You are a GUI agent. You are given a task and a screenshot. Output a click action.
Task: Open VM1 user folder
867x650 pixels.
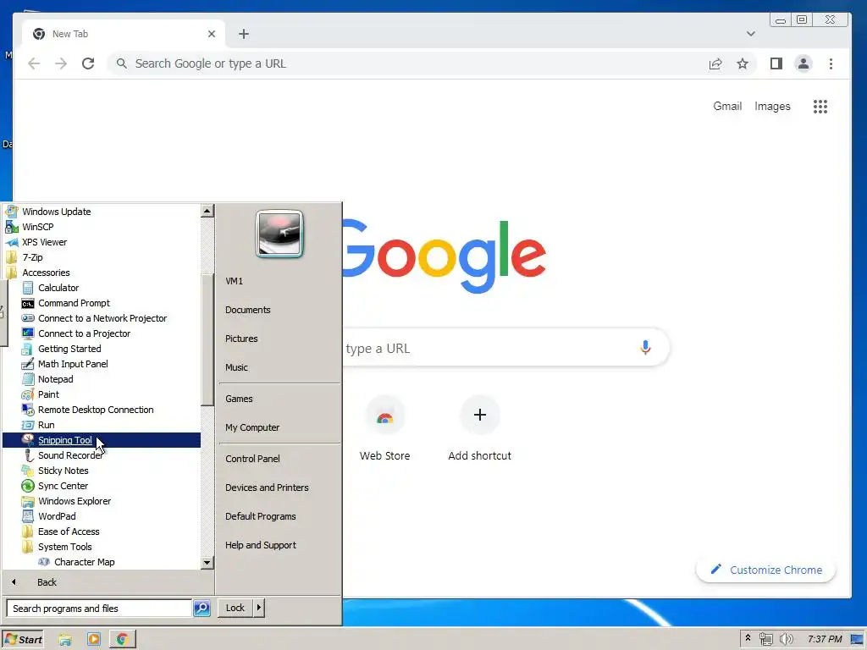(234, 281)
